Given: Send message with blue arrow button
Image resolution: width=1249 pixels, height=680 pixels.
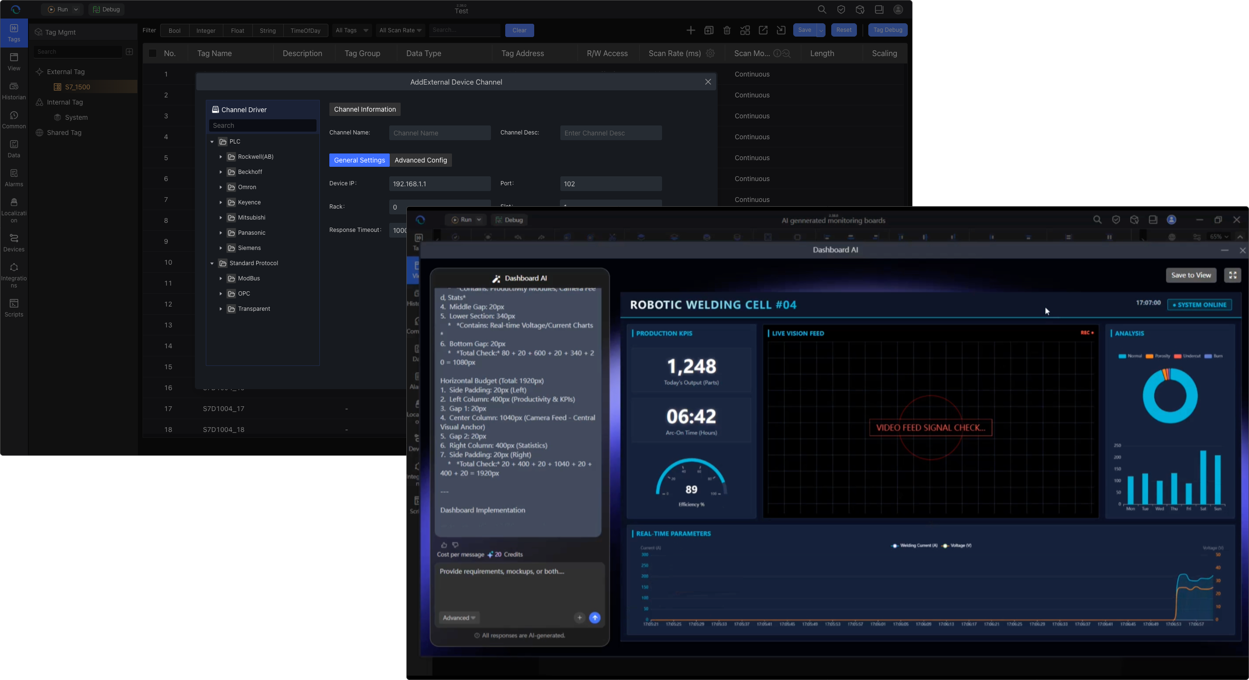Looking at the screenshot, I should click(595, 617).
